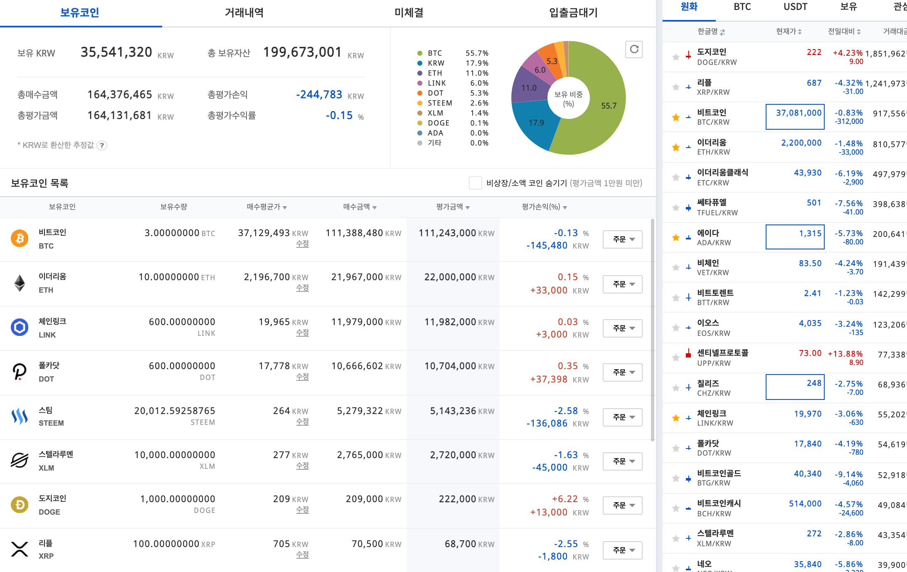The width and height of the screenshot is (907, 572).
Task: Expand the 주문 dropdown for 이더리움 row
Action: tap(623, 284)
